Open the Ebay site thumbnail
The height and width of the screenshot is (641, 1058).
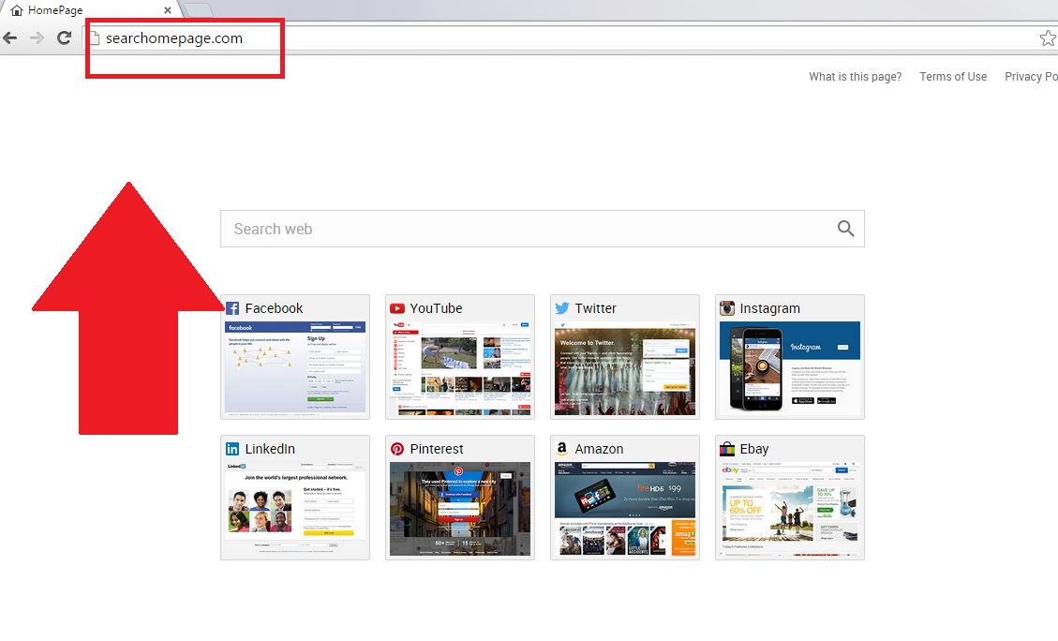click(x=789, y=509)
